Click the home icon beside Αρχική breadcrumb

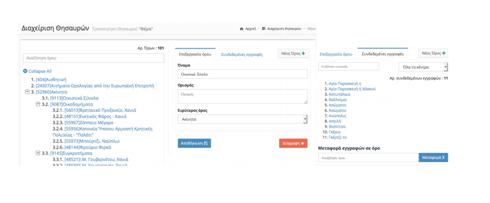[x=242, y=29]
